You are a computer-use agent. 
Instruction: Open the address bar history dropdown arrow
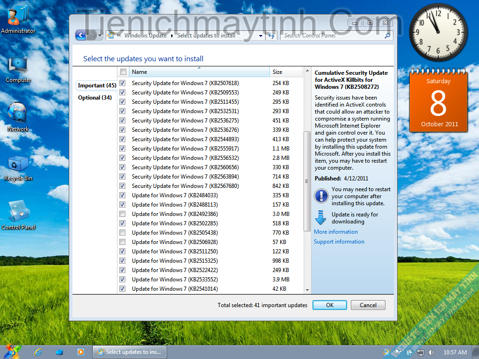261,36
